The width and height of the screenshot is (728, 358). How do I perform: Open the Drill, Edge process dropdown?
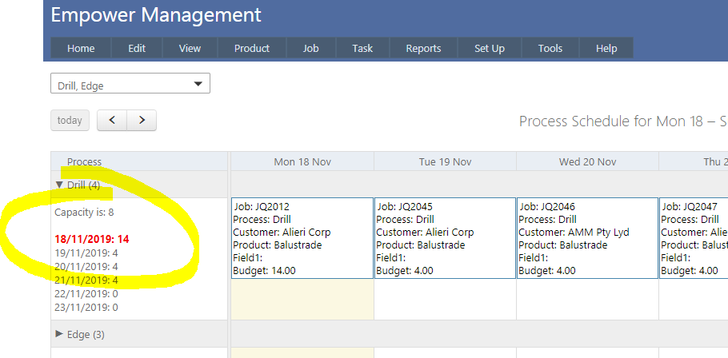tap(130, 84)
